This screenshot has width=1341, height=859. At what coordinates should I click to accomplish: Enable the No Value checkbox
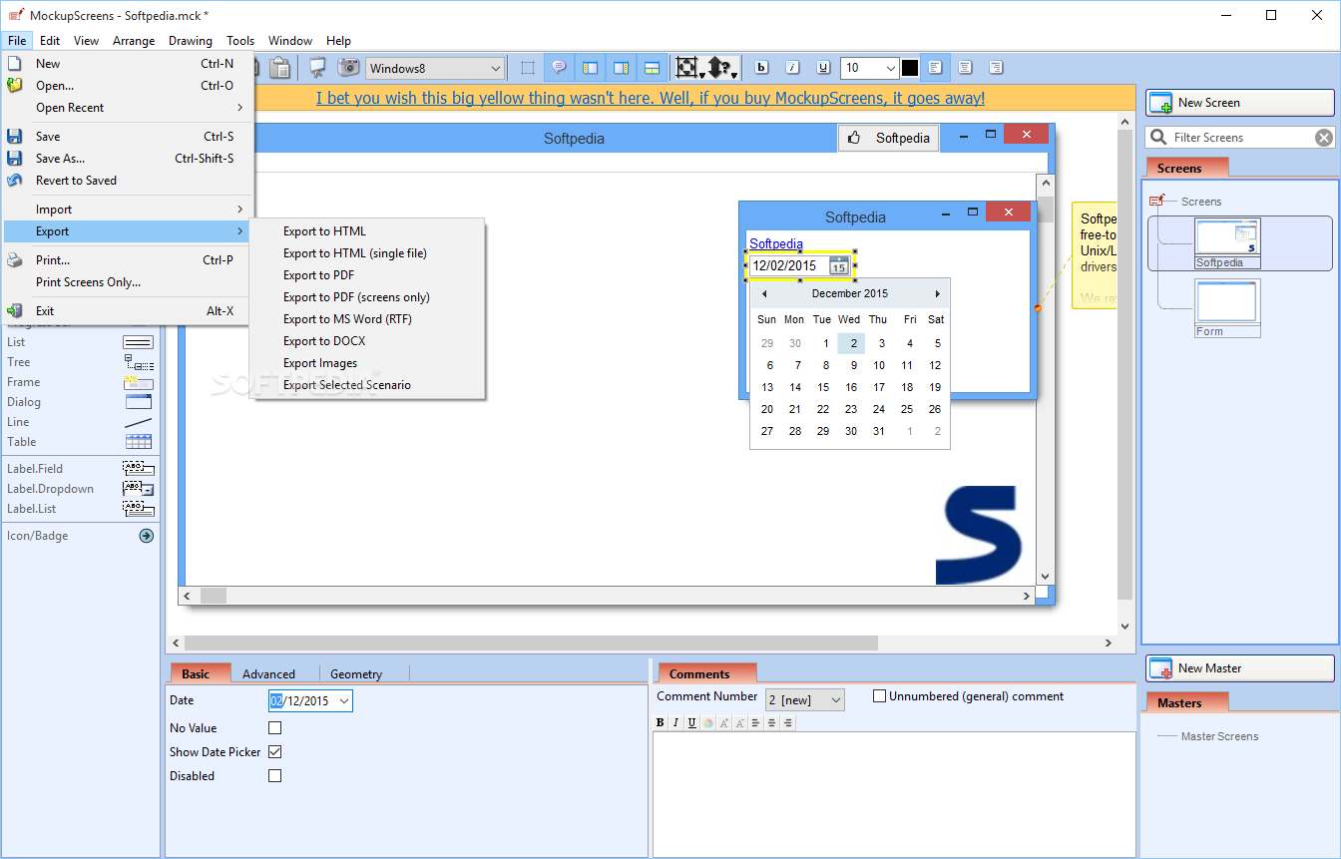point(275,728)
